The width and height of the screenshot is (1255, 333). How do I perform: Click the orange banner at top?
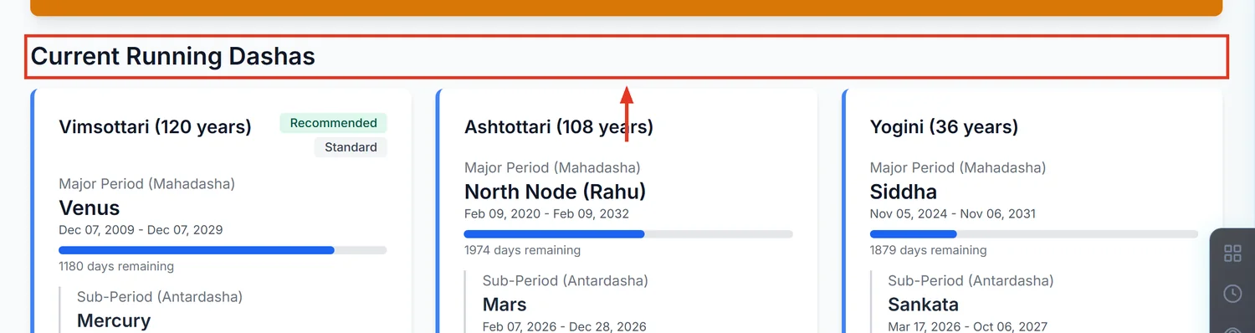coord(626,8)
